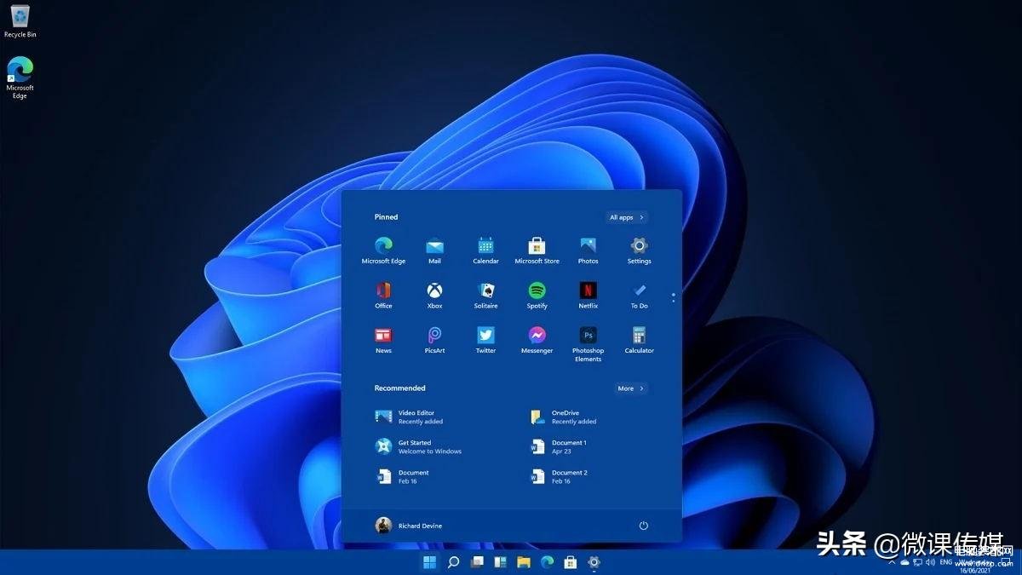1022x575 pixels.
Task: Open the News app
Action: (x=383, y=340)
